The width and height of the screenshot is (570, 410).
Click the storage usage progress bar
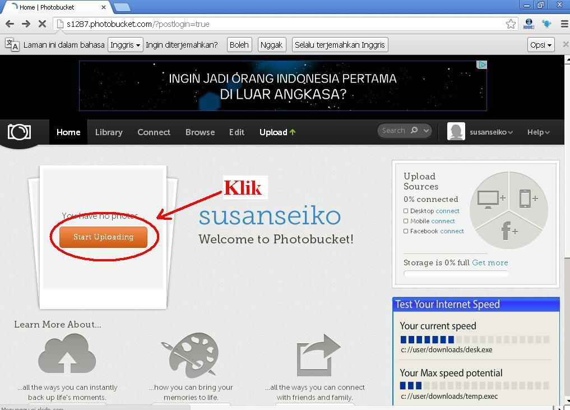[456, 273]
